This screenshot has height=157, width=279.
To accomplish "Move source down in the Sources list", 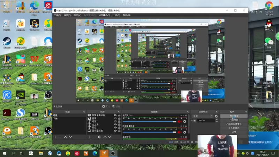I will click(110, 137).
